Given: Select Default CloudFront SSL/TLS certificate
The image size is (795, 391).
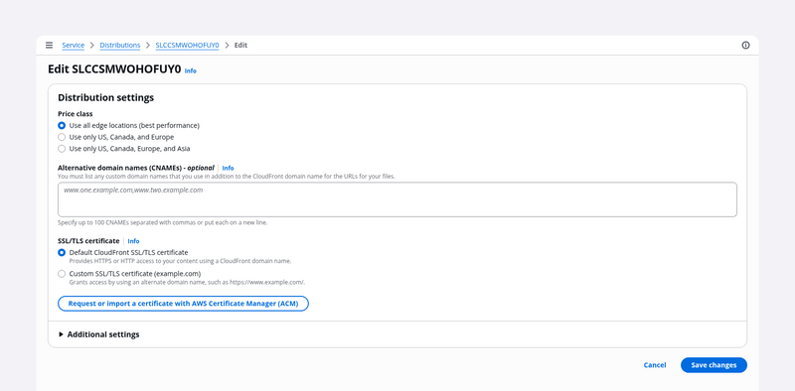Looking at the screenshot, I should pyautogui.click(x=62, y=252).
